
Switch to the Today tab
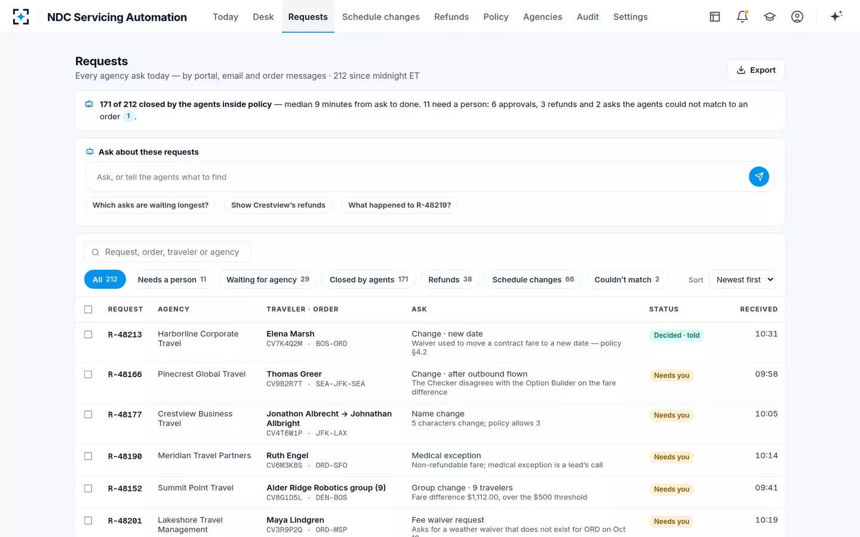pos(225,17)
